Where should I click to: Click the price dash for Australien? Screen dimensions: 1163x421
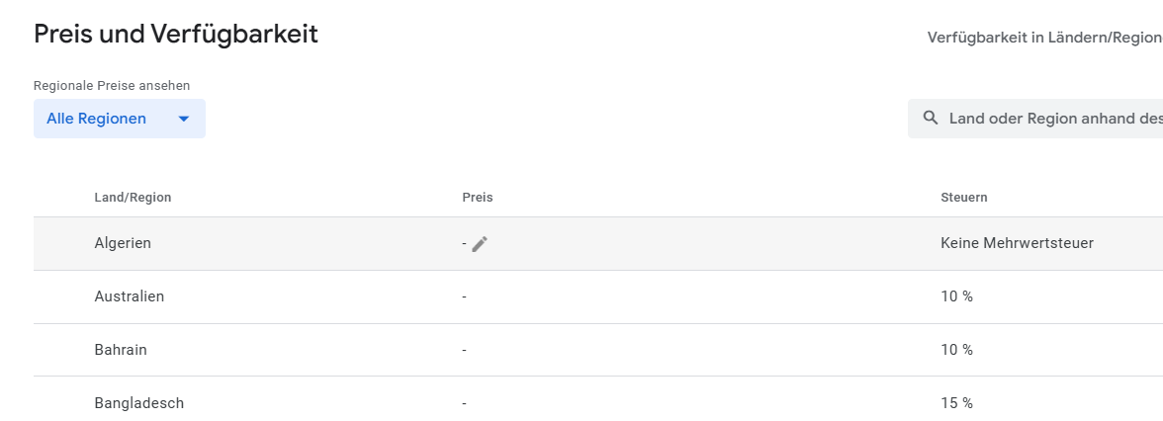[464, 296]
